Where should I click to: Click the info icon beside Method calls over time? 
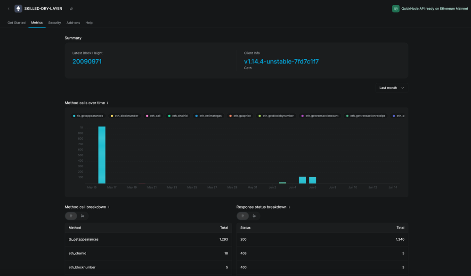coord(107,103)
